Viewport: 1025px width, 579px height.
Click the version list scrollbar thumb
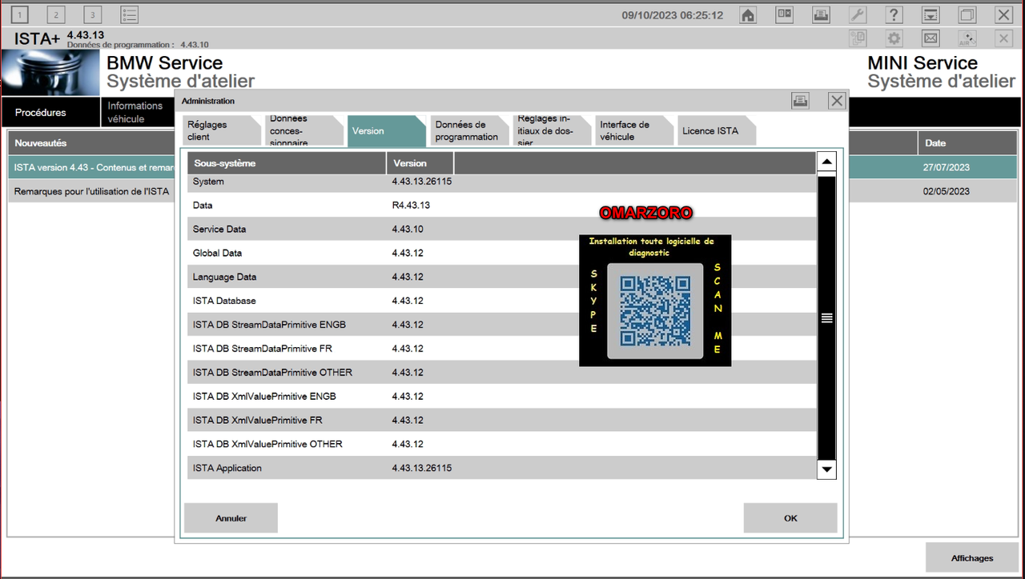point(826,317)
